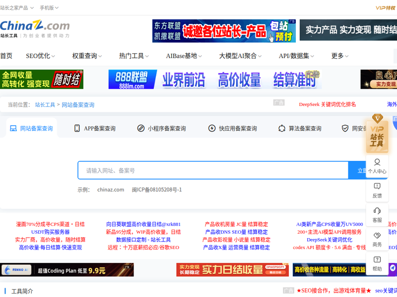
Task: Click the 快应用备案查询 lightning icon
Action: tap(212, 128)
